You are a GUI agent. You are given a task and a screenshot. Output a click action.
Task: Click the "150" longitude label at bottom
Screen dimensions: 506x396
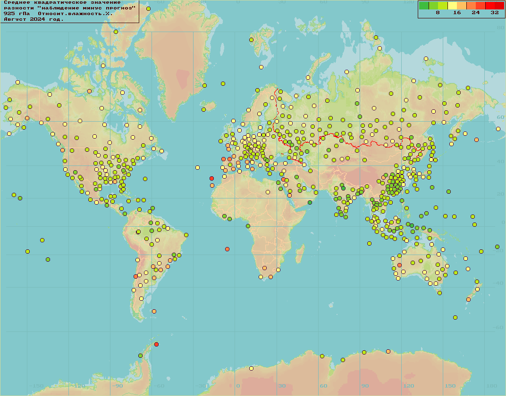coord(450,386)
